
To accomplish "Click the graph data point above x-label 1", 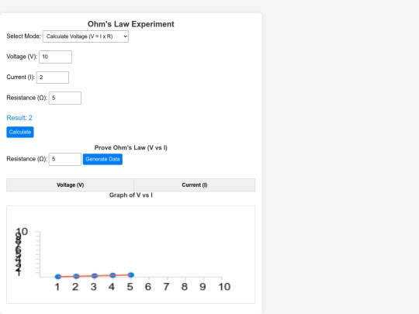I will pos(58,277).
